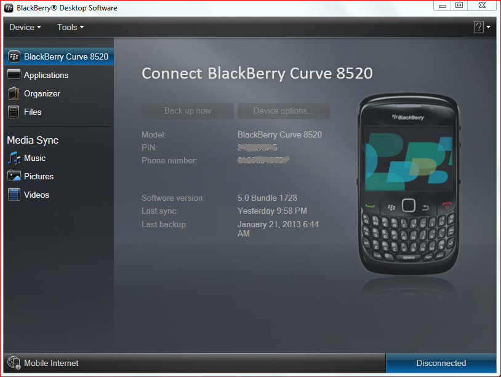The width and height of the screenshot is (501, 377).
Task: Open the Organizer panel
Action: [x=41, y=93]
